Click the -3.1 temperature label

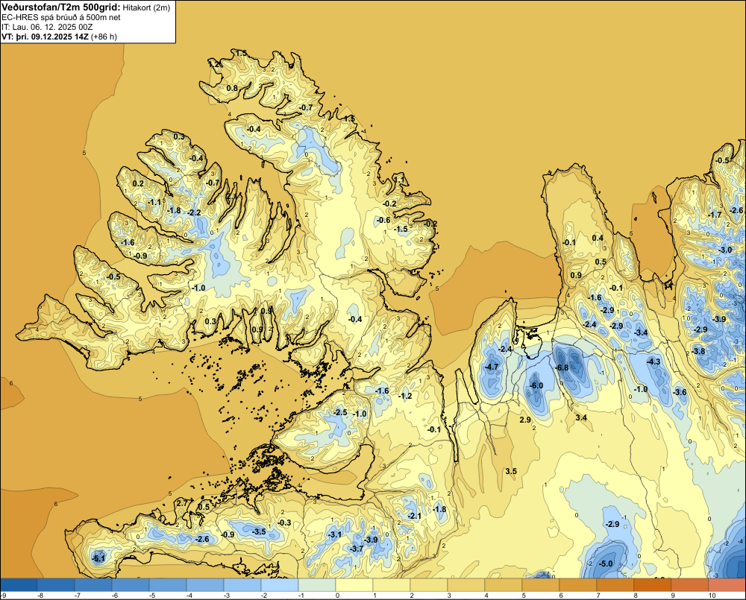point(335,535)
